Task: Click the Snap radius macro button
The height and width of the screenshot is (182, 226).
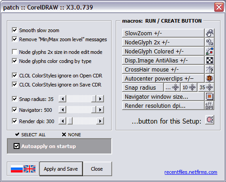Action: [143, 87]
